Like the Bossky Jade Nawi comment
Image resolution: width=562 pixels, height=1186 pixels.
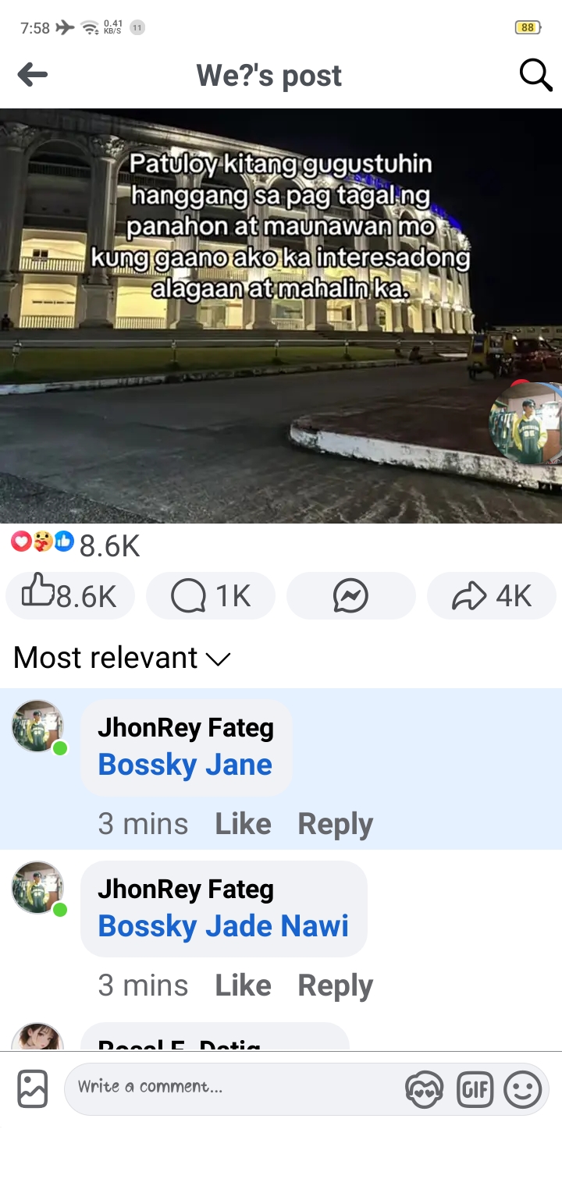(243, 985)
